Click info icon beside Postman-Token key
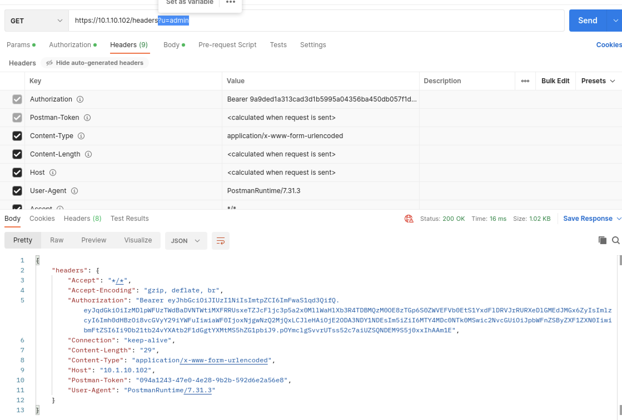The width and height of the screenshot is (622, 420). click(x=87, y=118)
